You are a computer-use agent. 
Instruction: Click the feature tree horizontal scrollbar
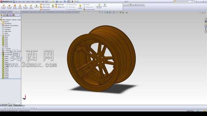click(x=10, y=104)
